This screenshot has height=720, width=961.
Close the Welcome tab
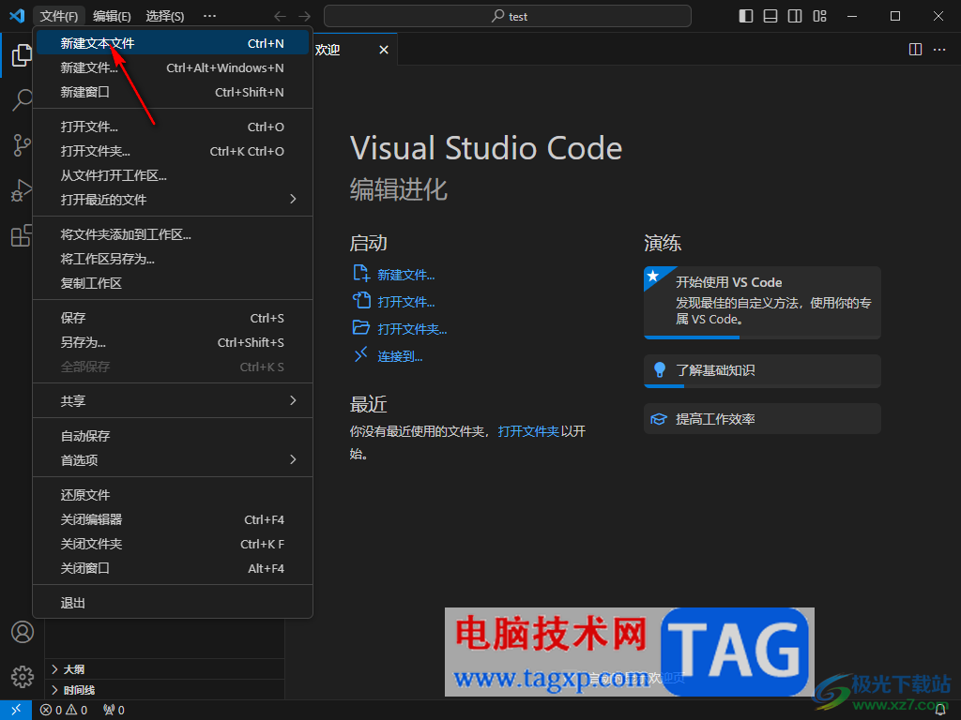pos(384,50)
